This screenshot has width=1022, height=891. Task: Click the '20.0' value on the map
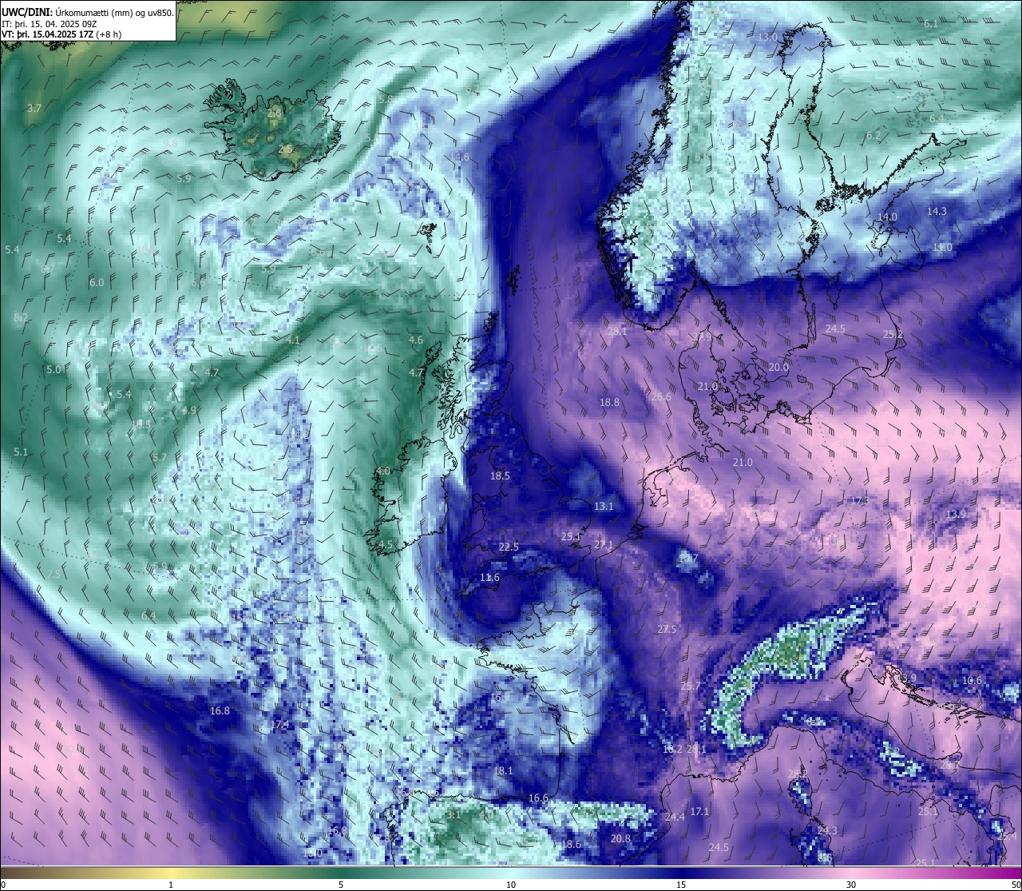point(779,368)
